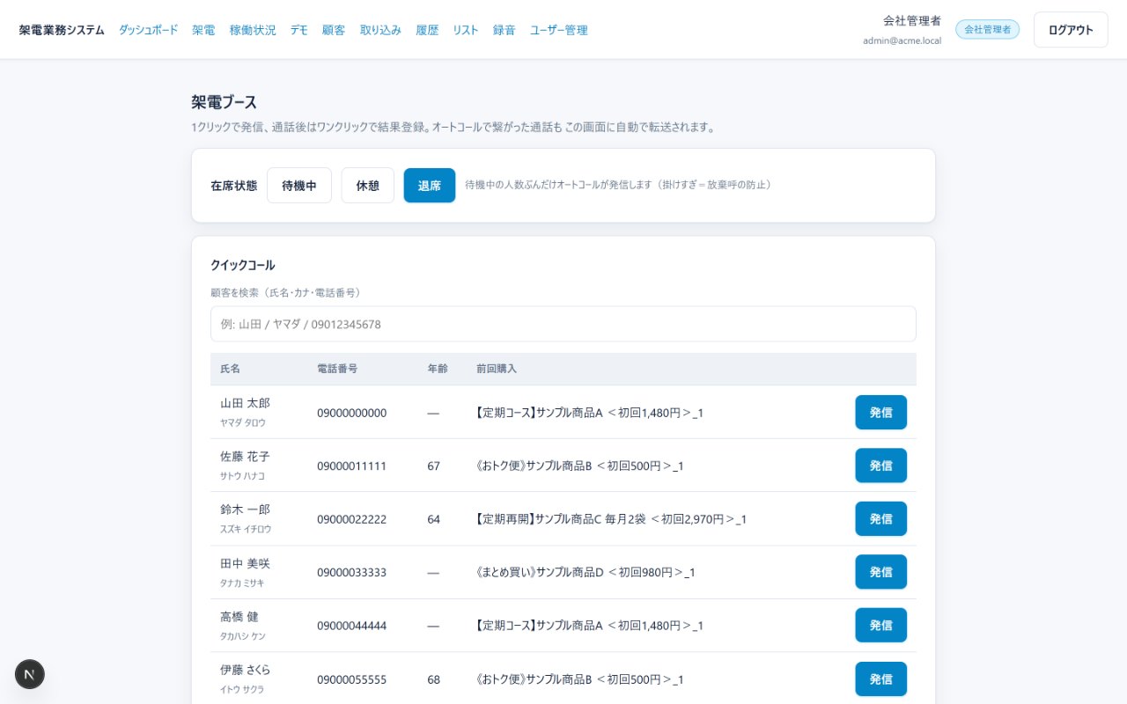This screenshot has height=704, width=1127.
Task: Navigate to the 顧客 section
Action: 334,30
